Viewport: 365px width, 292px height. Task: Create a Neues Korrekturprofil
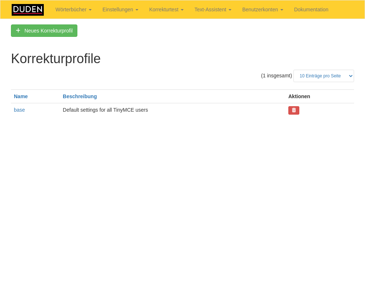[x=48, y=31]
